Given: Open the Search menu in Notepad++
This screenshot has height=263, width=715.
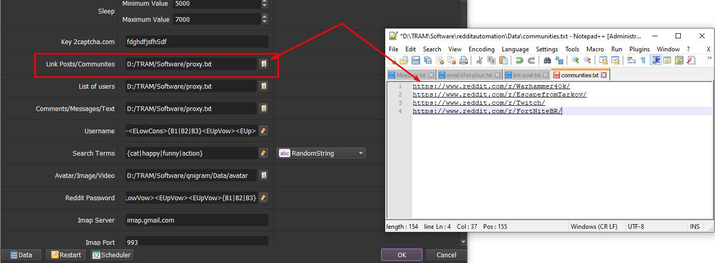Looking at the screenshot, I should 432,49.
